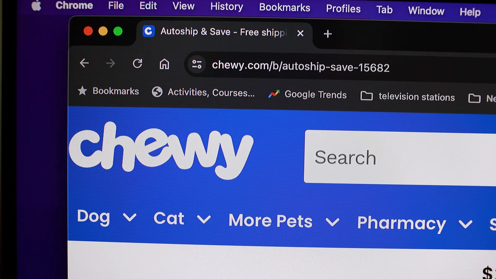
Task: Open a new tab with plus icon
Action: coord(328,33)
